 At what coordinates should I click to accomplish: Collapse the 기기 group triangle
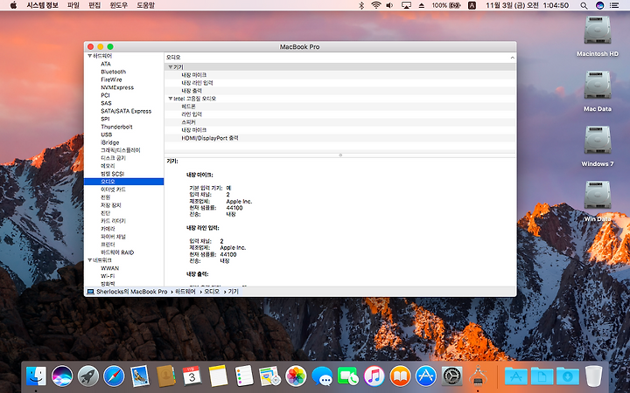(x=171, y=67)
